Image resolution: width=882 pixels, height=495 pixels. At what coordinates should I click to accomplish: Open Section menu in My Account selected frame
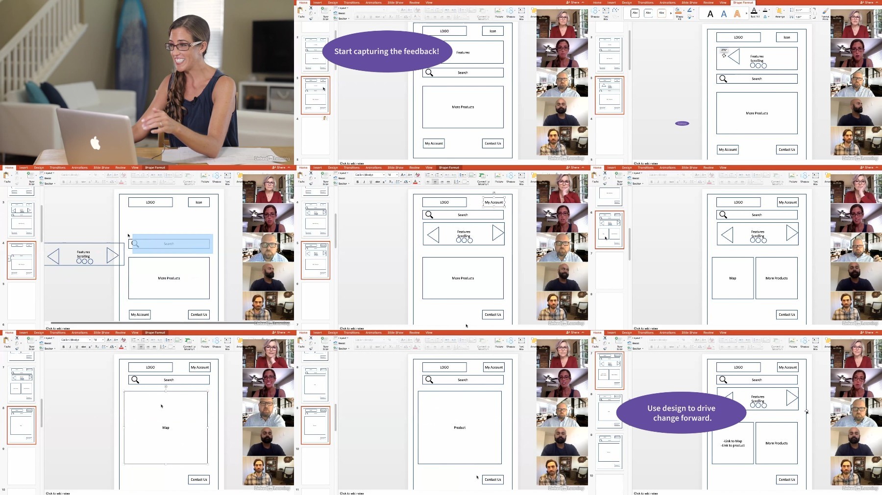point(343,184)
